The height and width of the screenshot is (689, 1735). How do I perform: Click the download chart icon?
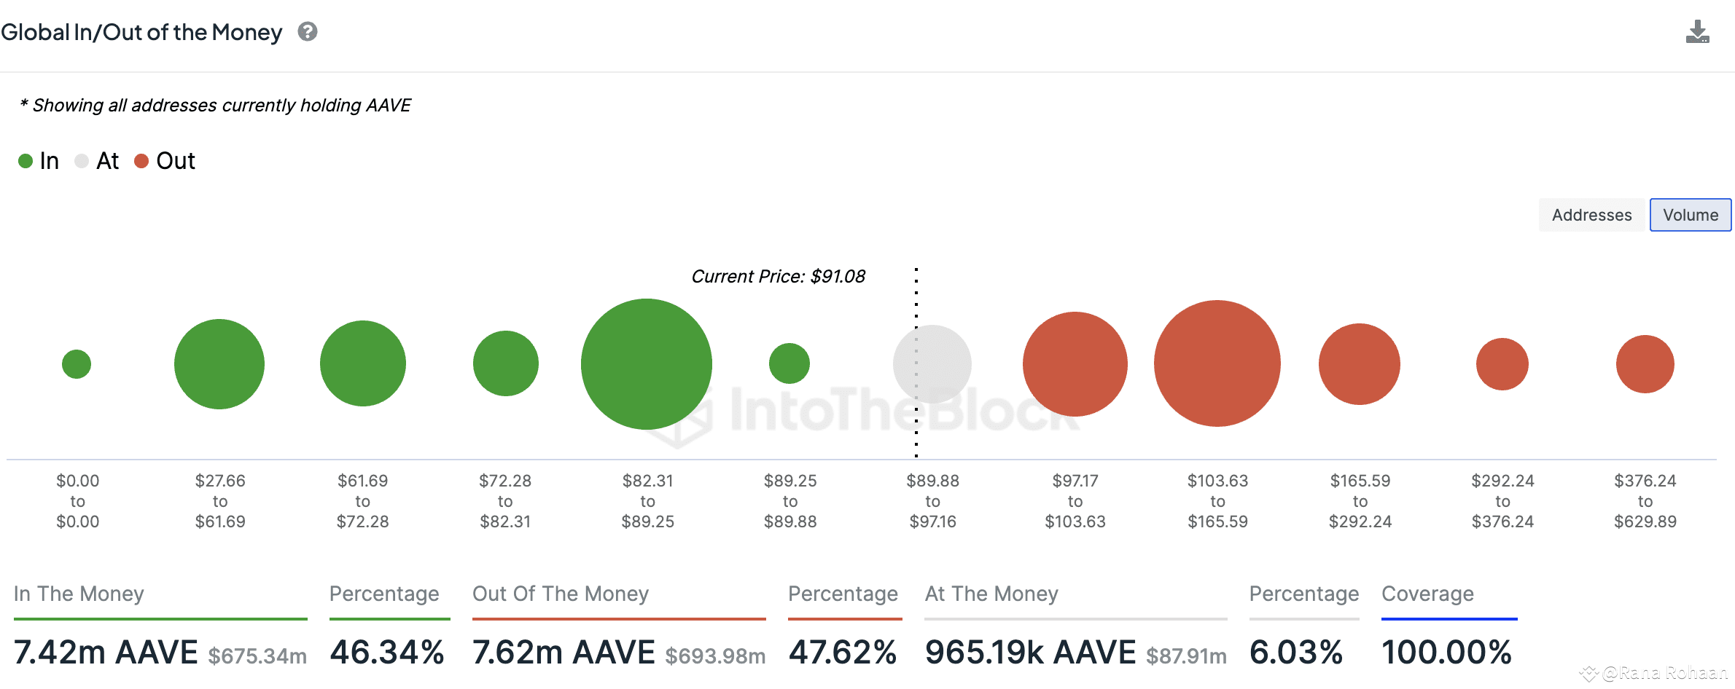pos(1697,32)
